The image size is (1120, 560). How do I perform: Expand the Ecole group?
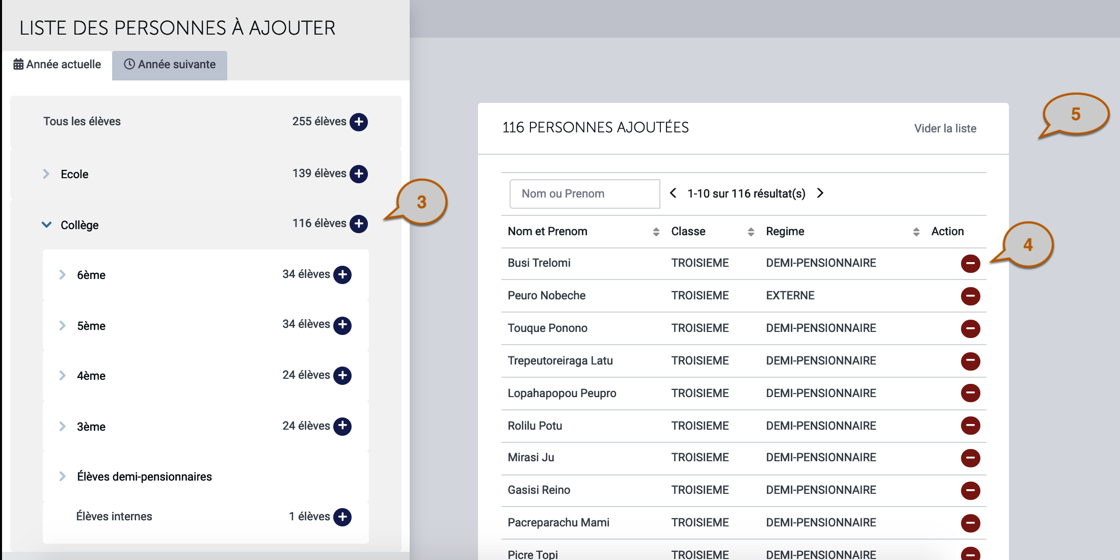pos(46,174)
